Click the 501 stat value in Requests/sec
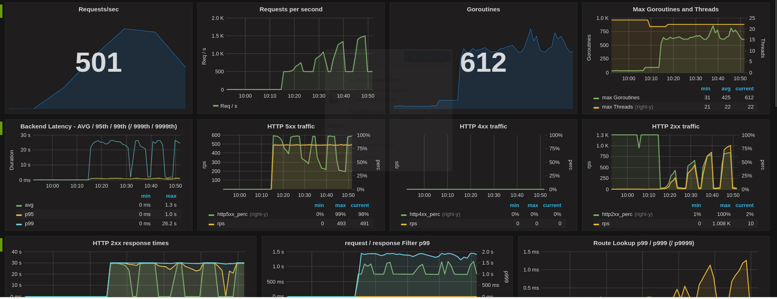 98,62
